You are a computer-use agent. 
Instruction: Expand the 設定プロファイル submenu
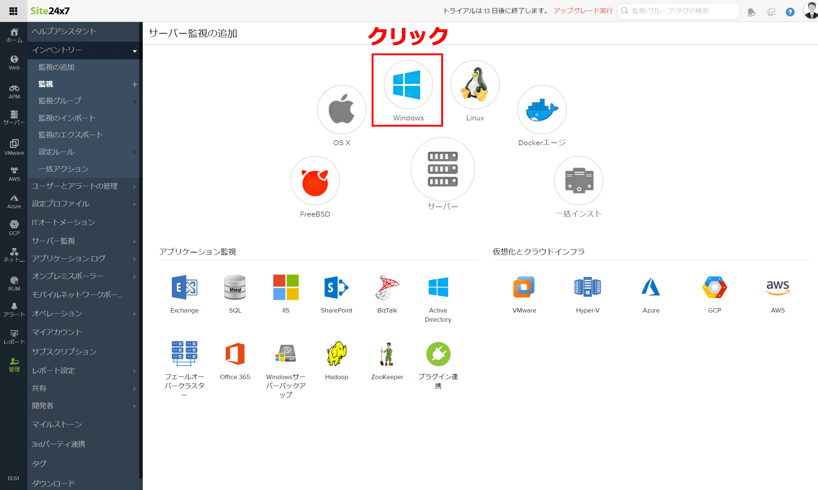pos(134,204)
